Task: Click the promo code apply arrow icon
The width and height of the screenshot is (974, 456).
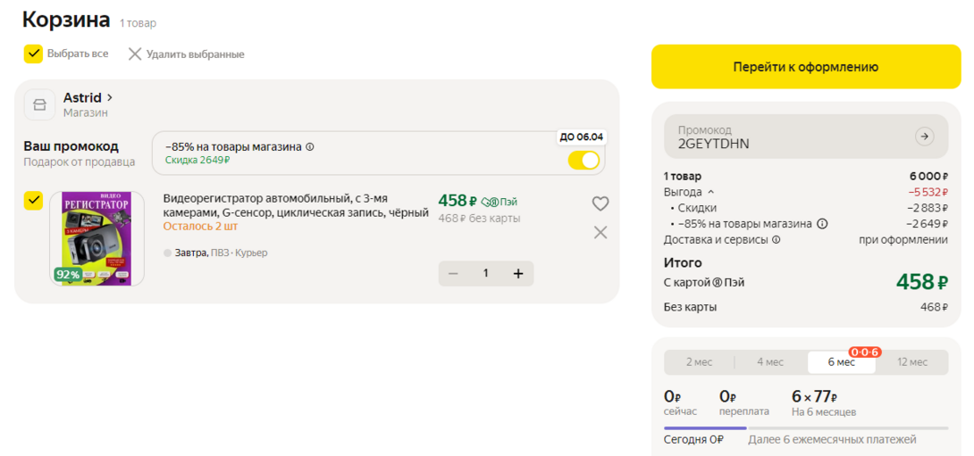Action: coord(924,137)
